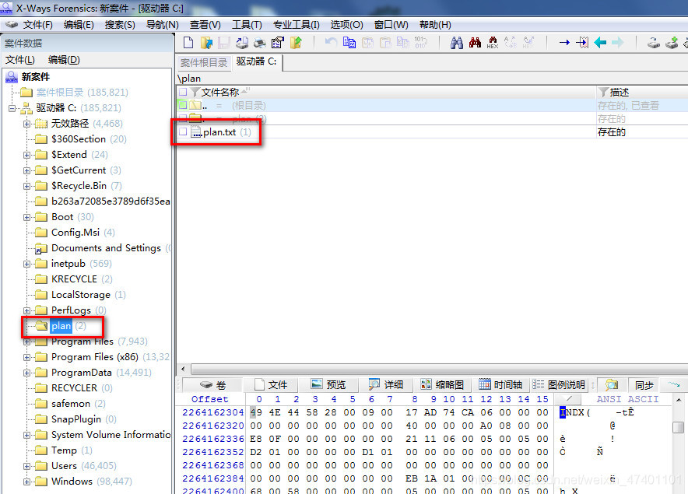Click the 卷 view button
Viewport: 688px width, 494px height.
212,385
